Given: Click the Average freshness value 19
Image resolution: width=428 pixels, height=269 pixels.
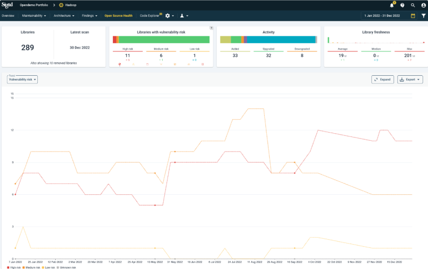Looking at the screenshot, I should 341,56.
